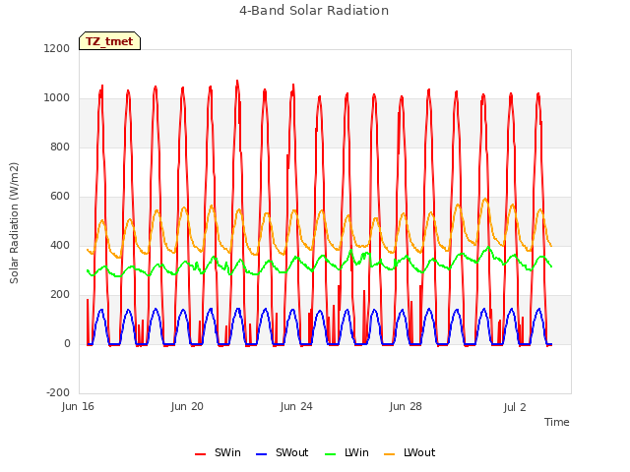
Task: Click the 1200 y-axis value
Action: [57, 48]
